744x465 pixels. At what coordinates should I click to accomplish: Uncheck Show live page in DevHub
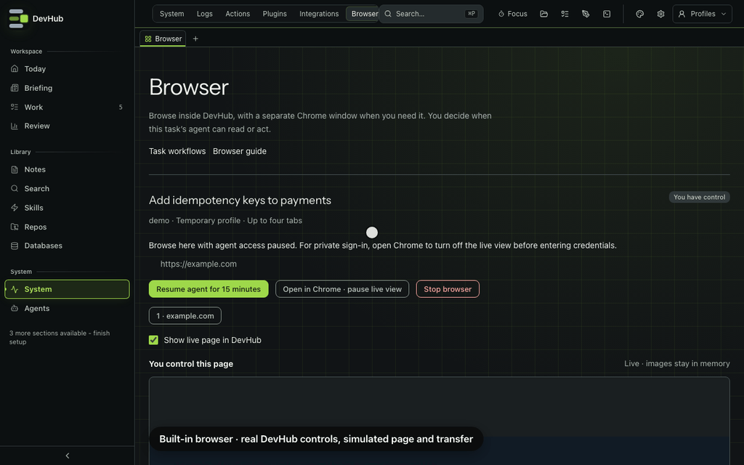pos(153,340)
